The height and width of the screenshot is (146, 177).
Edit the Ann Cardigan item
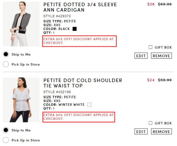point(141,56)
